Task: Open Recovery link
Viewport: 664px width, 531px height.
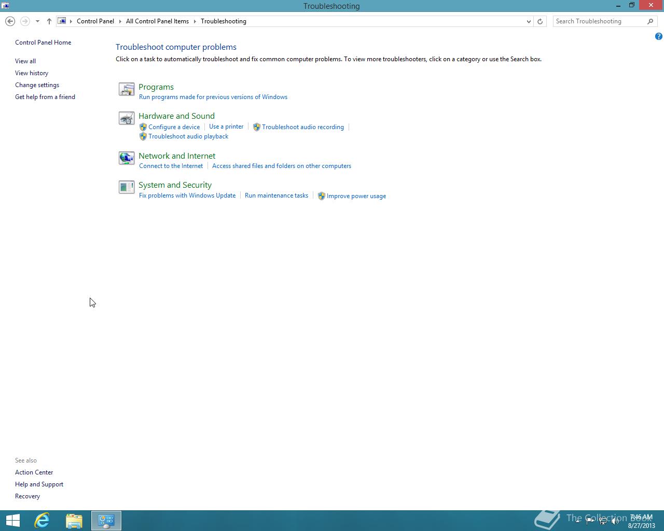Action: coord(27,496)
